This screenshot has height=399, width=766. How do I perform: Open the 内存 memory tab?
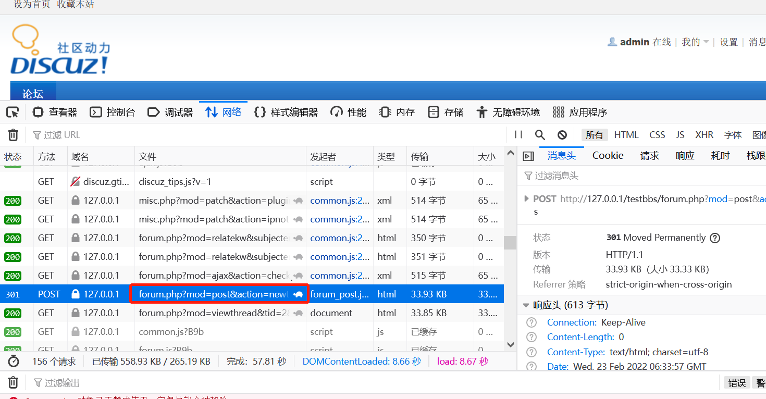[x=397, y=112]
